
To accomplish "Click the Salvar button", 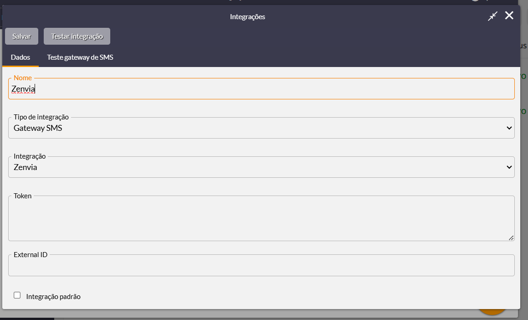I will pyautogui.click(x=21, y=36).
